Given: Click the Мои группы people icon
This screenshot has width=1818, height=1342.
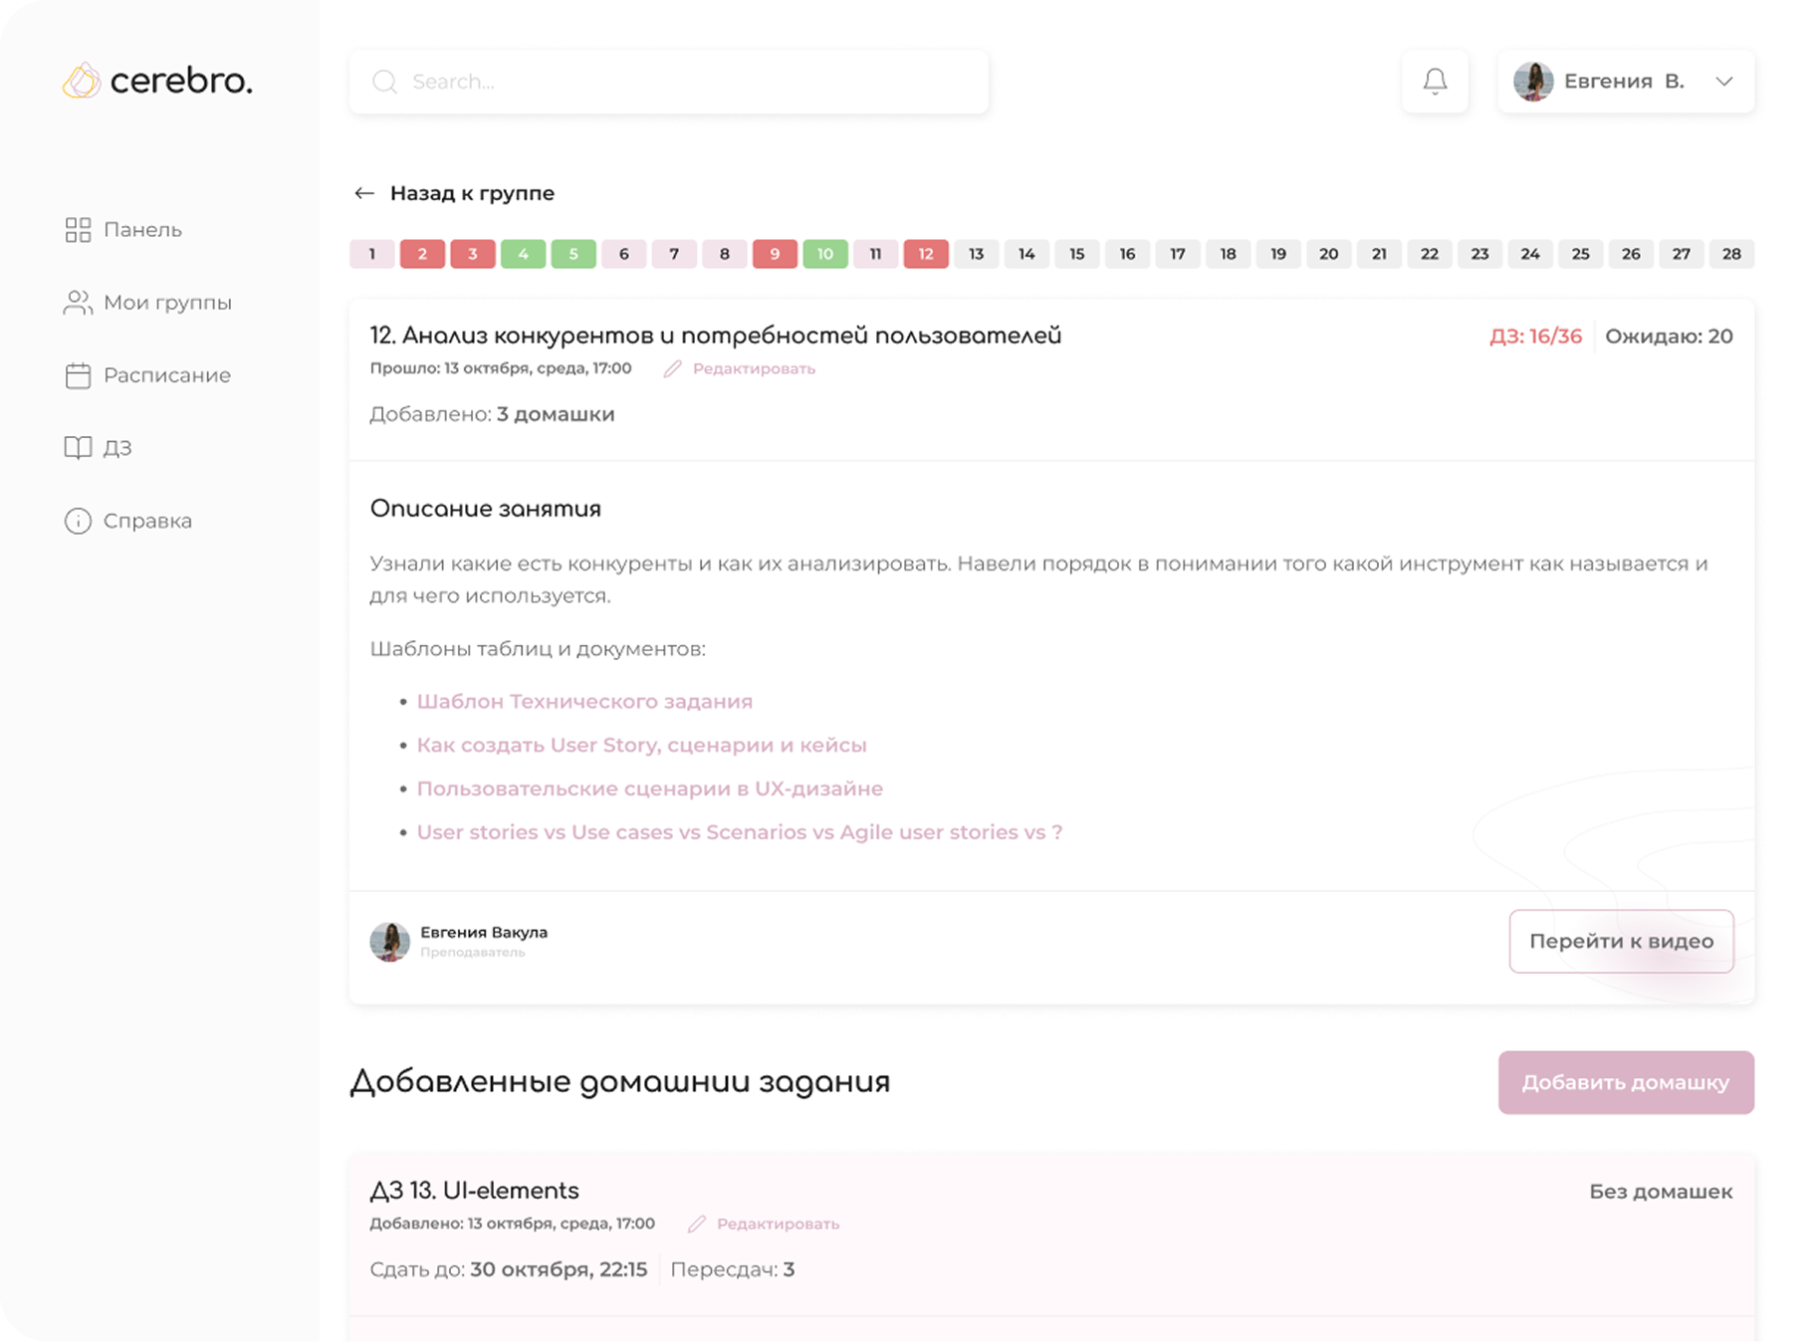Looking at the screenshot, I should (78, 303).
